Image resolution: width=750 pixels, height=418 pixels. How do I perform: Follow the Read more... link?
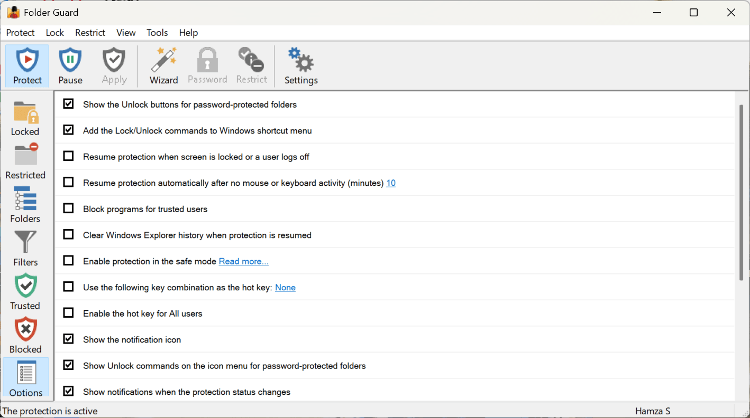pos(244,261)
